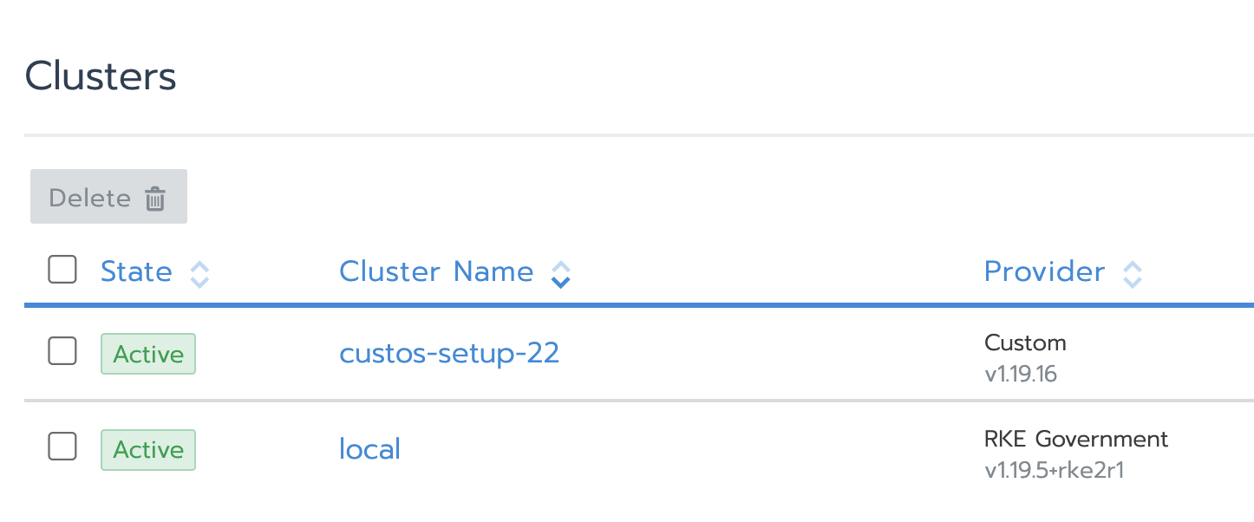Click the Active badge for custos-setup-22
Viewport: 1254px width, 522px height.
click(x=148, y=354)
